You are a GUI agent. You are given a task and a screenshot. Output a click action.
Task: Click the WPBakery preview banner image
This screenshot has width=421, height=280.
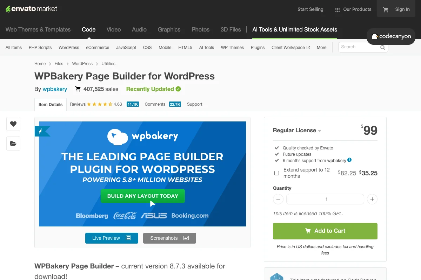tap(142, 174)
